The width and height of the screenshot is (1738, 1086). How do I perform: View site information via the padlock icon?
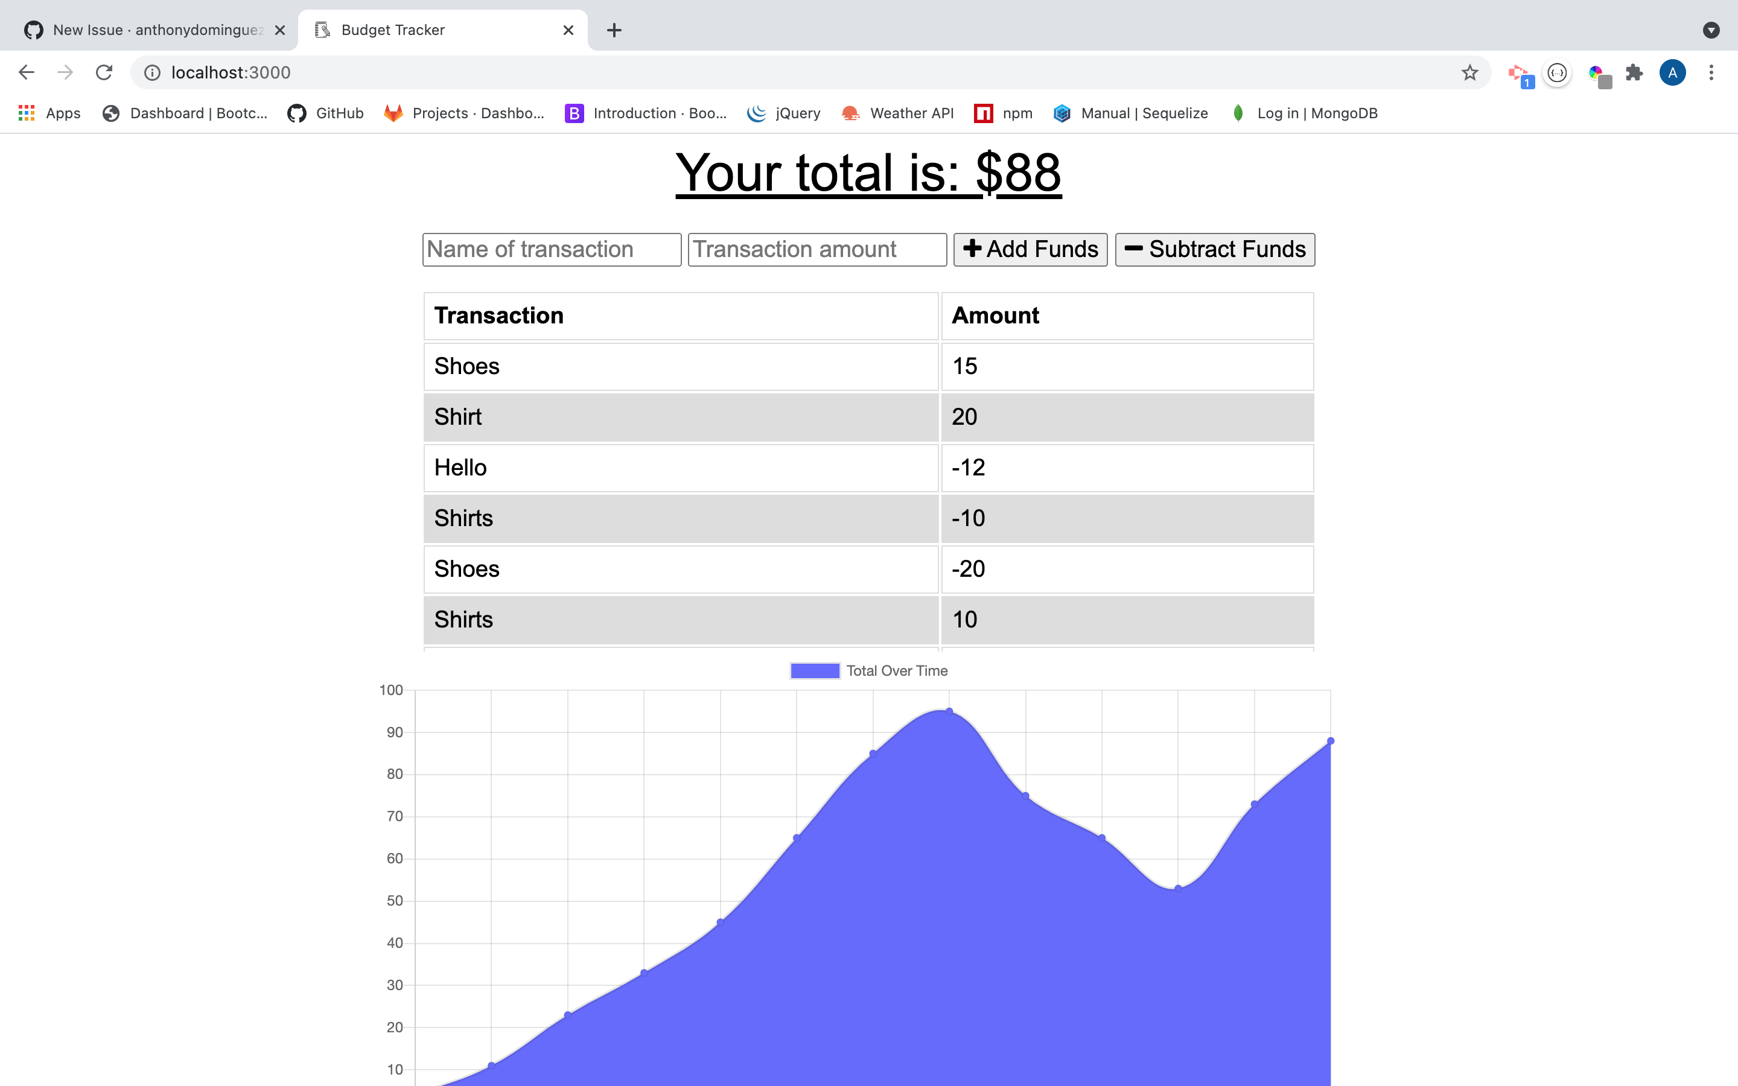151,72
